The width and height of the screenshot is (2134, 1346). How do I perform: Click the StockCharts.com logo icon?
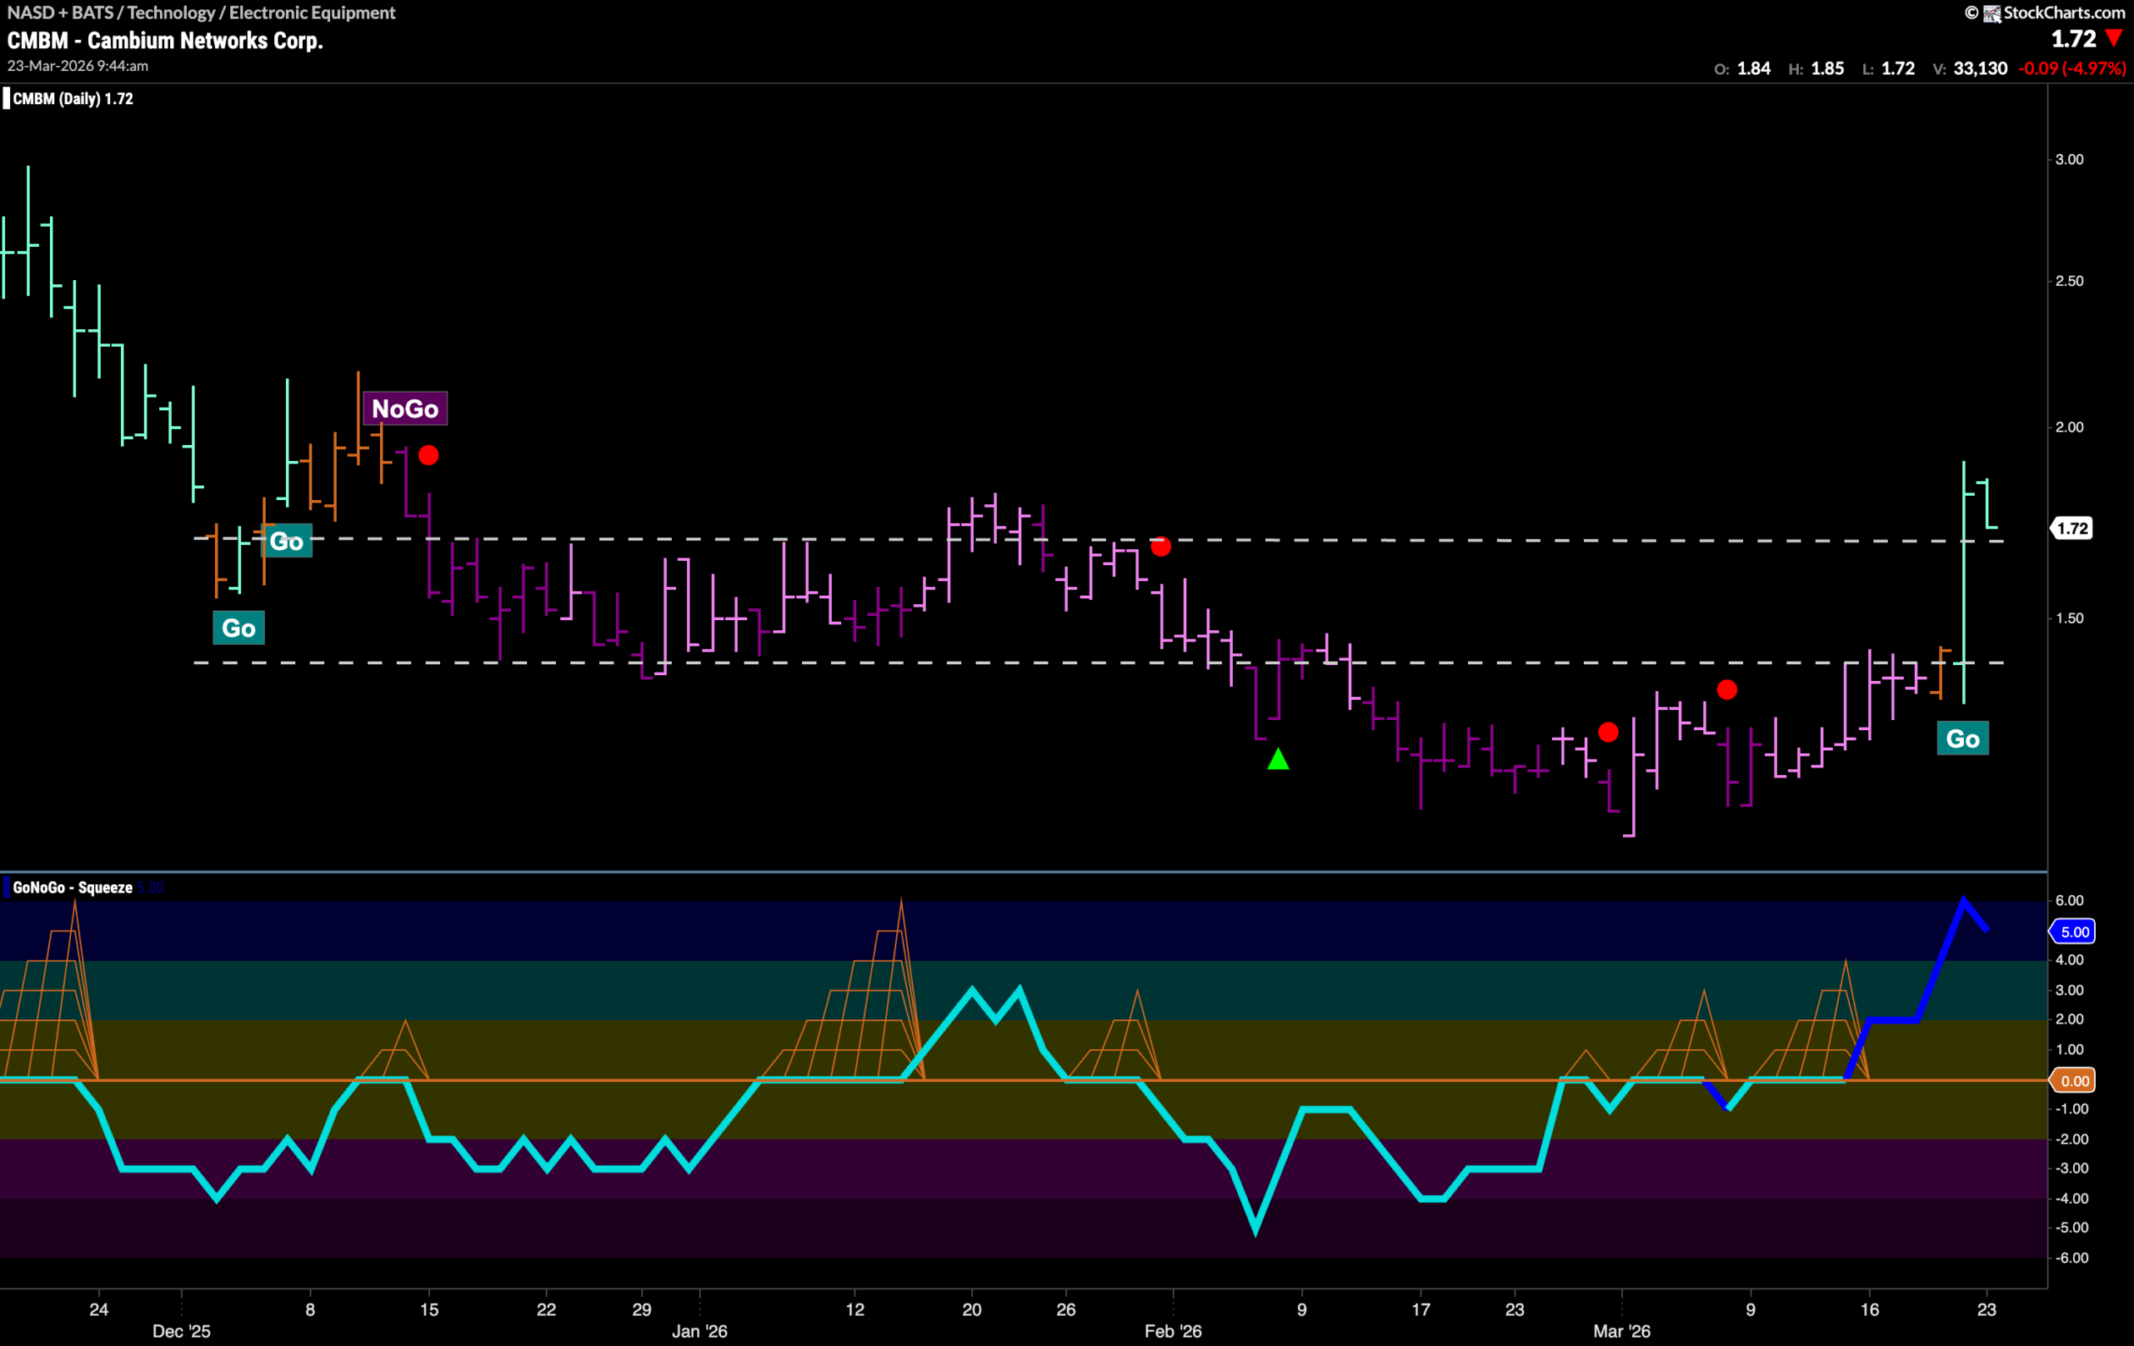coord(1992,13)
